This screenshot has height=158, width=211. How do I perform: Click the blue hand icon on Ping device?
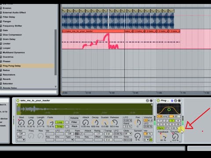click(172, 101)
